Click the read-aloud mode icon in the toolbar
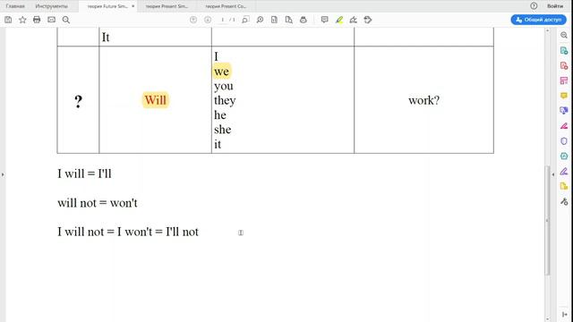The height and width of the screenshot is (322, 573). coord(304,20)
